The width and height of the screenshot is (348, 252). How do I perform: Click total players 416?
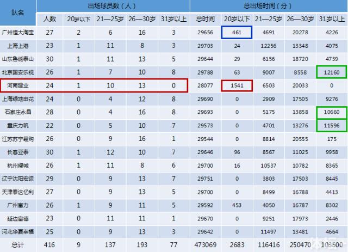[x=49, y=245]
